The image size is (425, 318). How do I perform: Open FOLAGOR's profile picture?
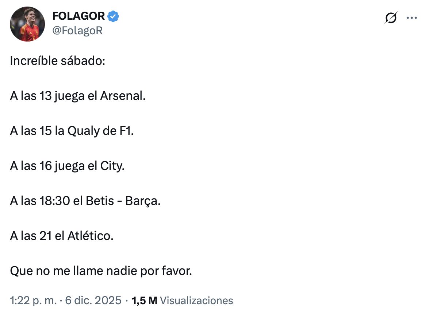pos(27,24)
